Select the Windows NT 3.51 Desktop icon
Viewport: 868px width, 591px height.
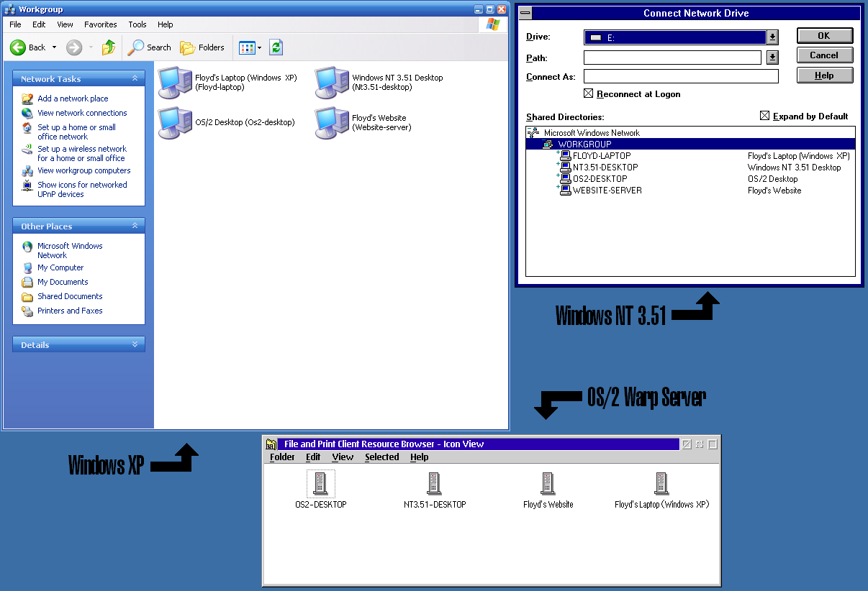click(332, 82)
